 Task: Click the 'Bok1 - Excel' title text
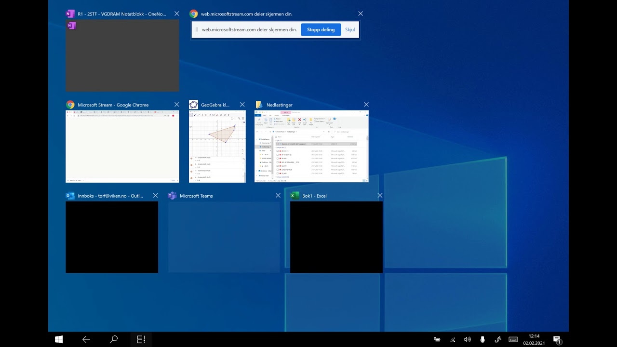click(314, 196)
